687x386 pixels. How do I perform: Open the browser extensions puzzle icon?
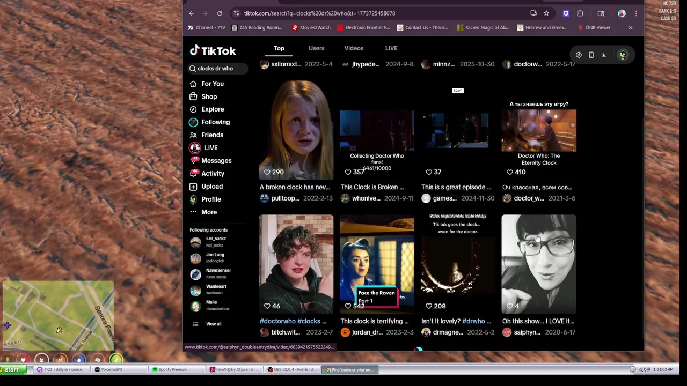pos(580,13)
